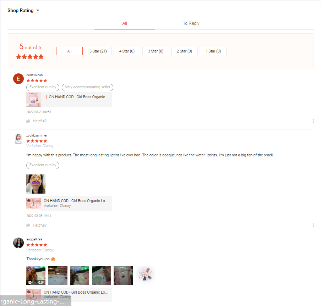The height and width of the screenshot is (306, 321).
Task: Like _cold_sammer's review with thumbs-up icon
Action: pyautogui.click(x=28, y=225)
